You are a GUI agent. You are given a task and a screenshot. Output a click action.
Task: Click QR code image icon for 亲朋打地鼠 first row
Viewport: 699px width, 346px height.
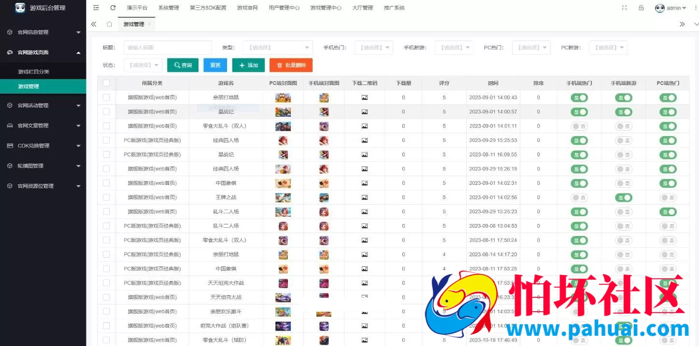click(365, 97)
